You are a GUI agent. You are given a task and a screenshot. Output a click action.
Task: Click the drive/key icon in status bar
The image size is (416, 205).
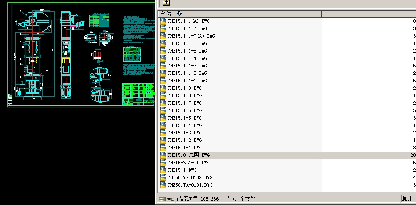click(166, 199)
